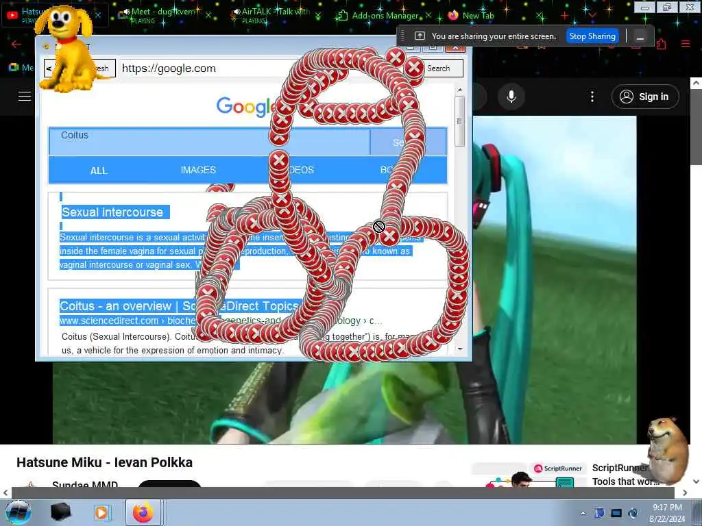Go back with Firefox red back arrow
The height and width of the screenshot is (526, 702).
click(x=16, y=44)
